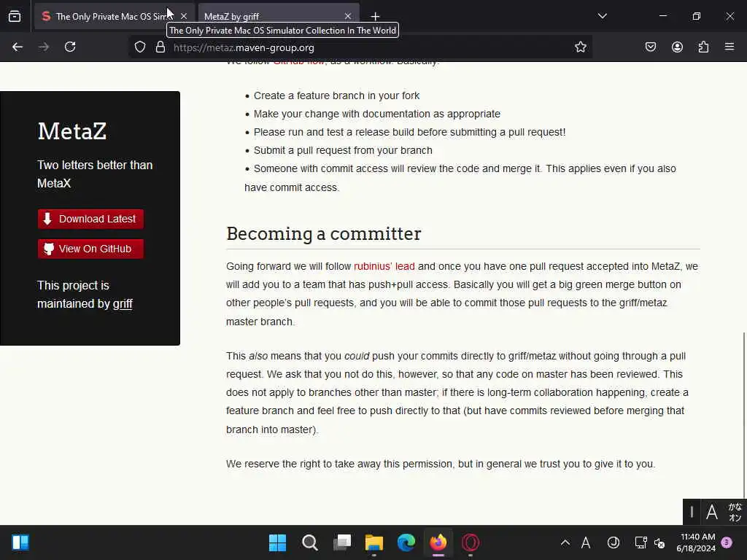
Task: Close The Only Private Mac OS tab
Action: [x=183, y=16]
